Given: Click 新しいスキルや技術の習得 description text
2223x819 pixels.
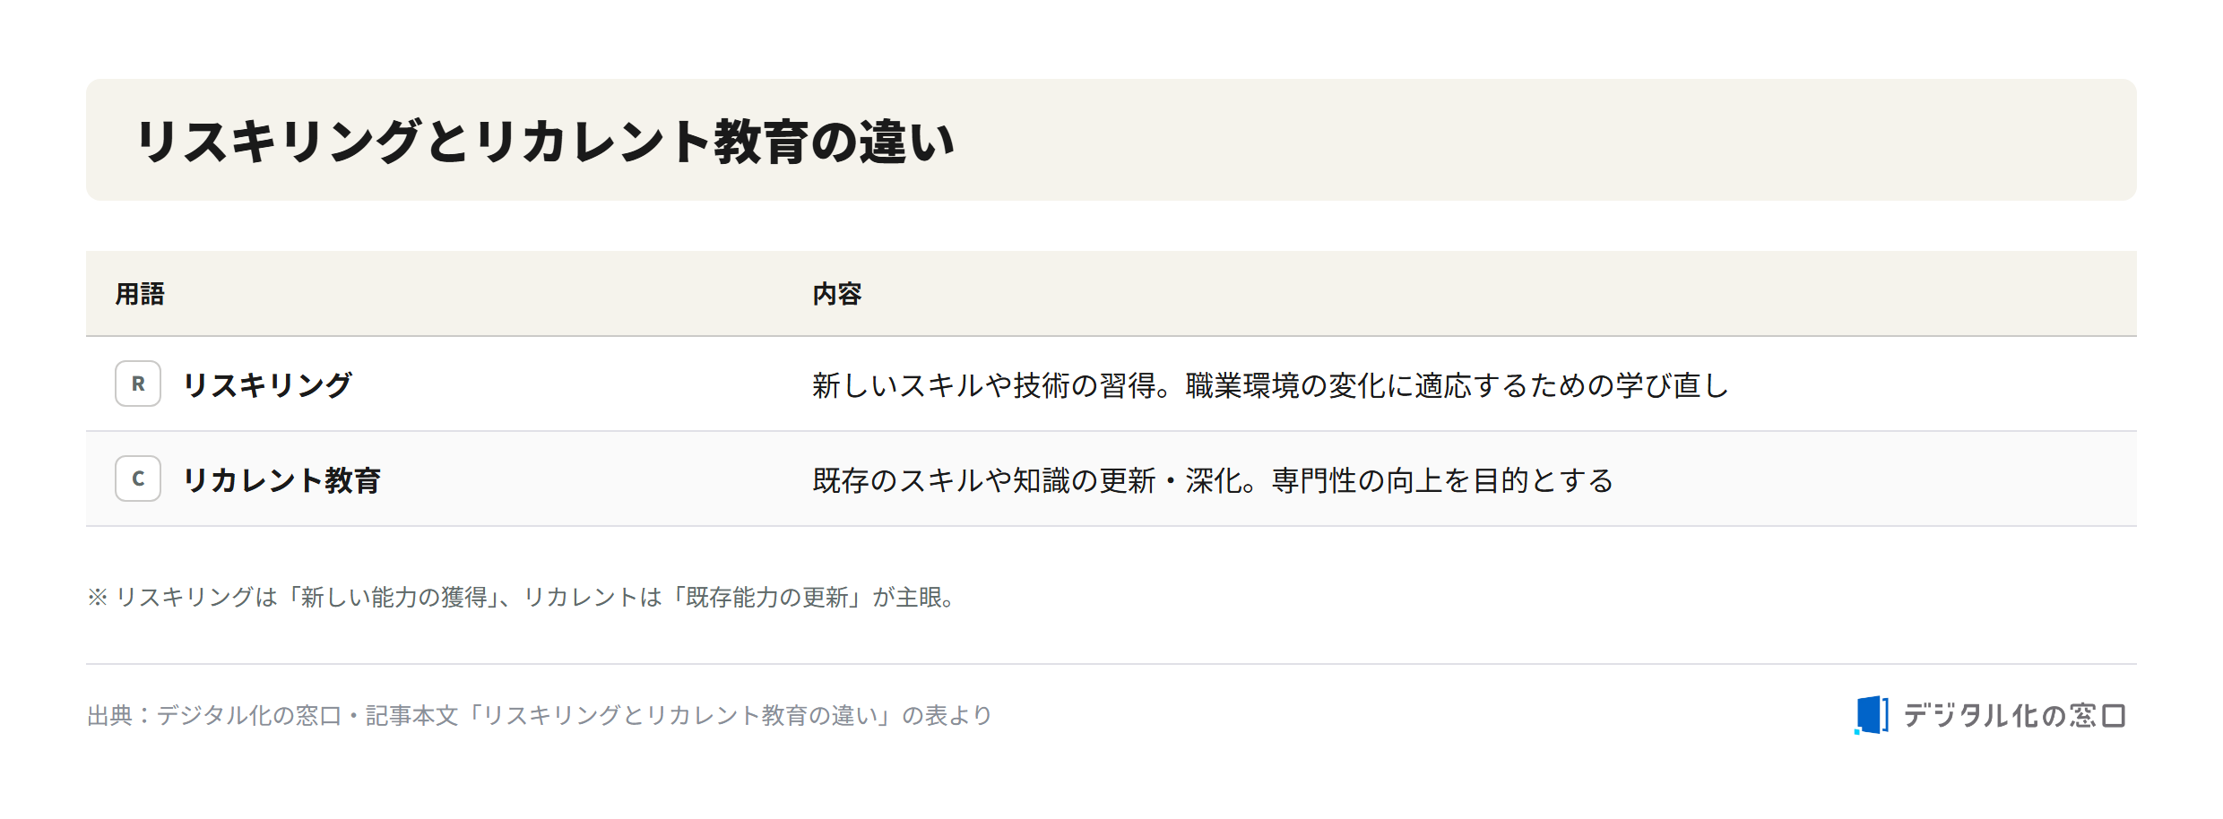Looking at the screenshot, I should coord(984,385).
